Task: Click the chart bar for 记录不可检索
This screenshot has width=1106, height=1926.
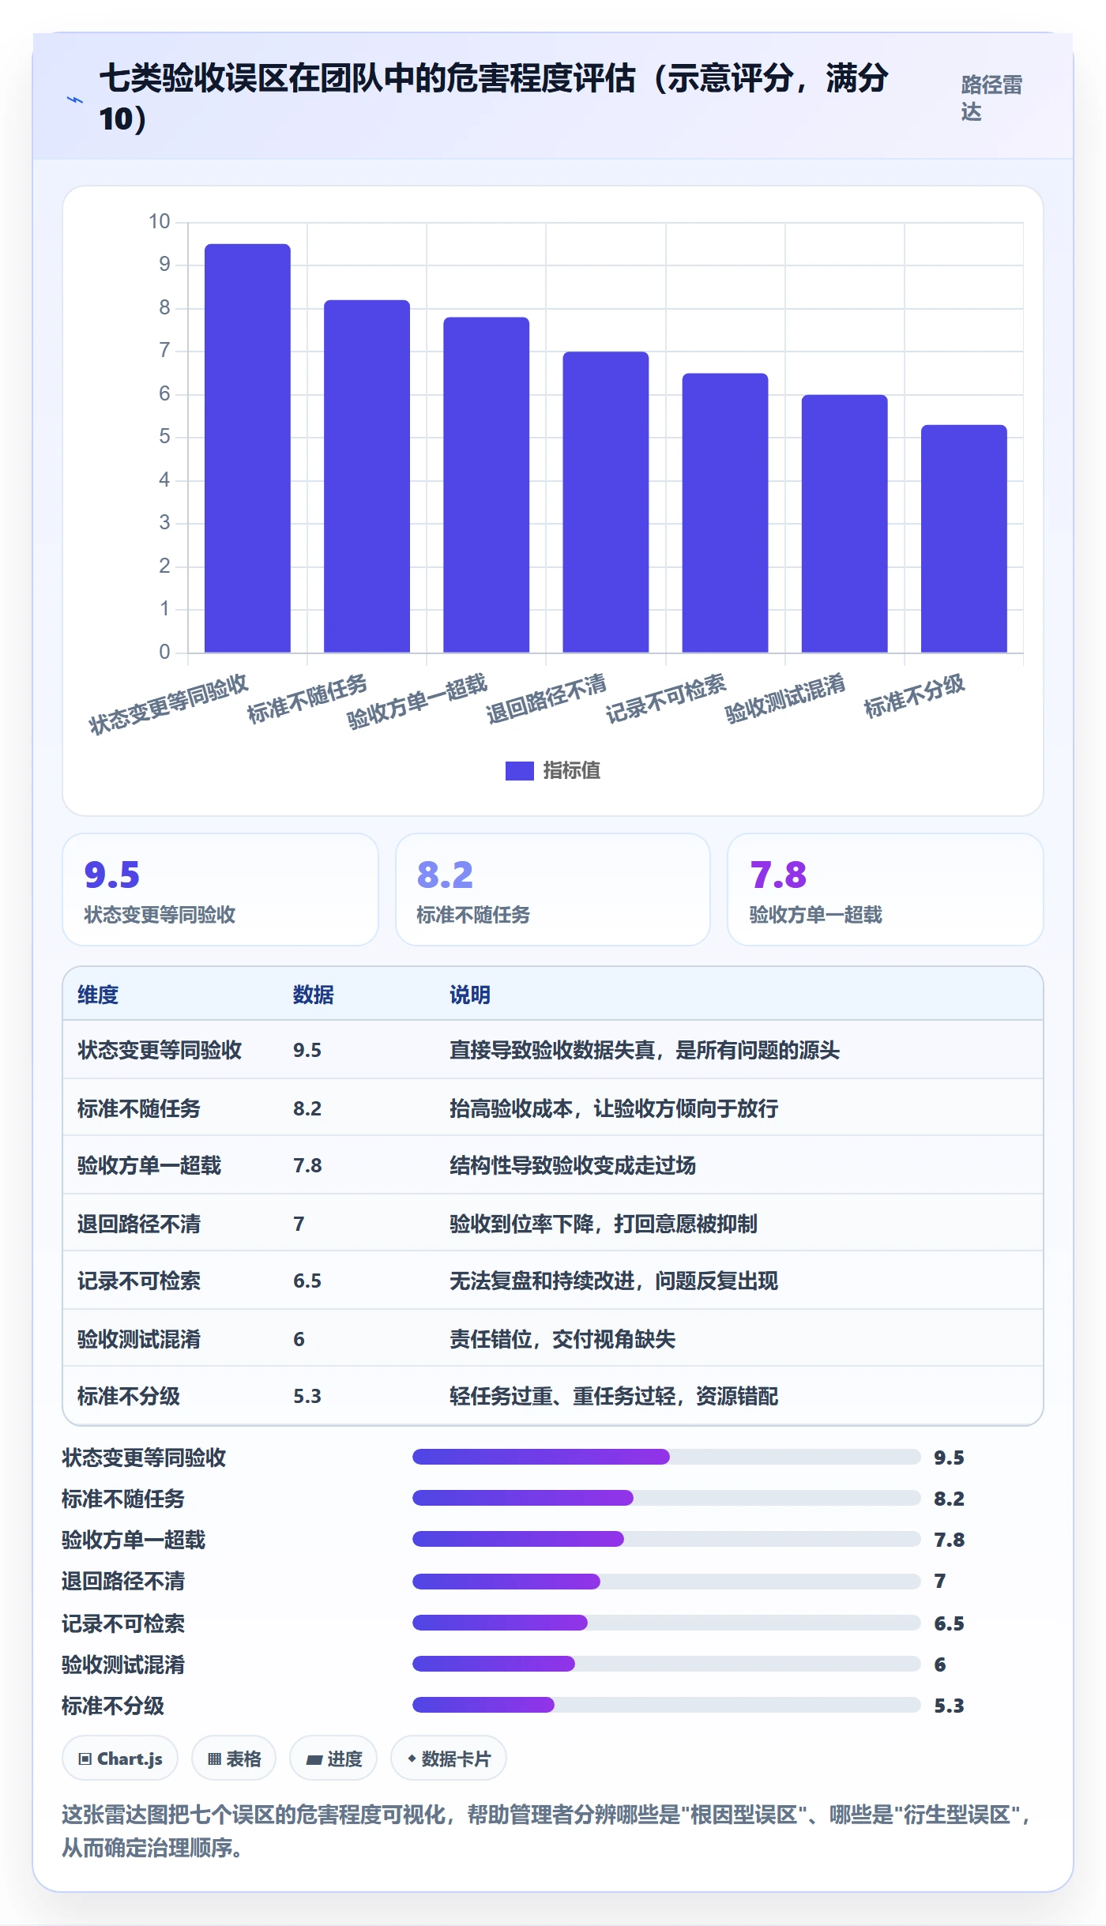Action: coord(725,513)
